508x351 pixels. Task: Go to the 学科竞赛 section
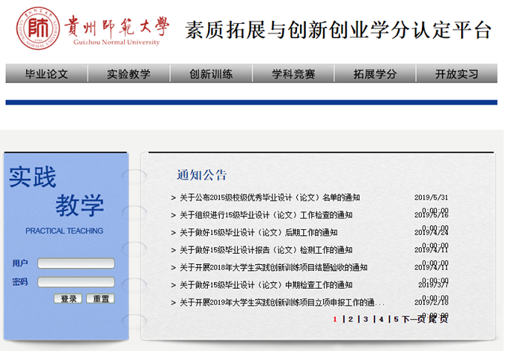coord(293,74)
